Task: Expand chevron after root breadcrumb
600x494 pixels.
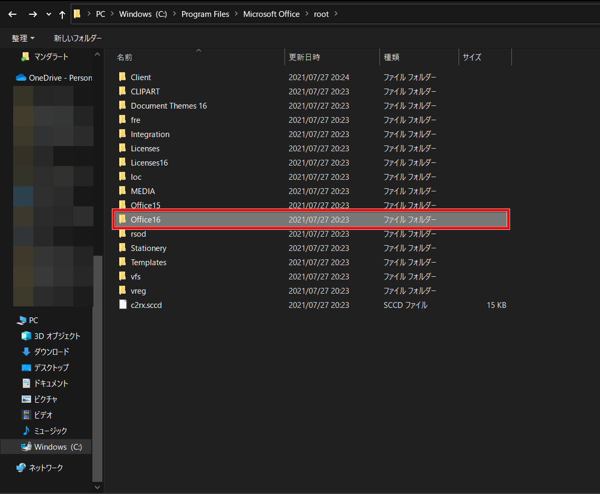Action: [336, 14]
